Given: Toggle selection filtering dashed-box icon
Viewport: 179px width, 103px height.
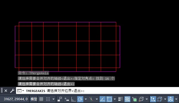Looking at the screenshot, I should (x=160, y=99).
